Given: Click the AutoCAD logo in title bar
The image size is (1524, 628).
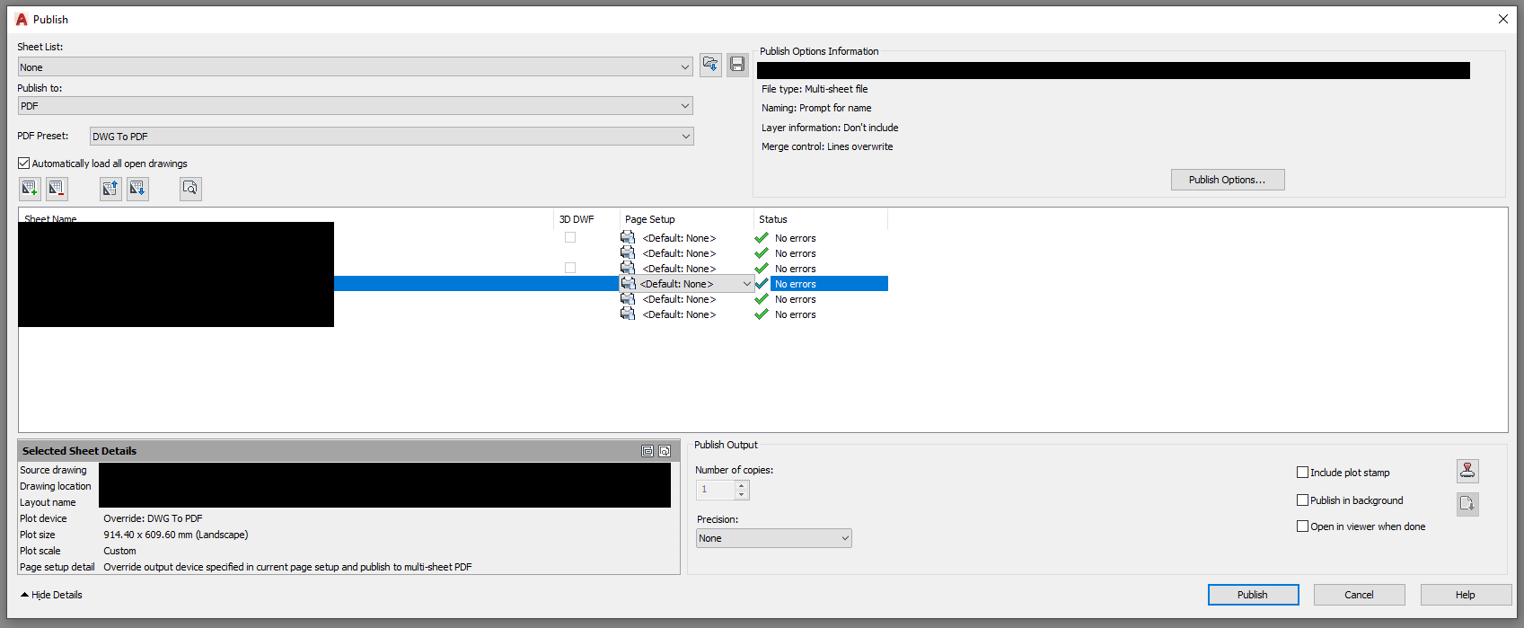Looking at the screenshot, I should coord(22,19).
